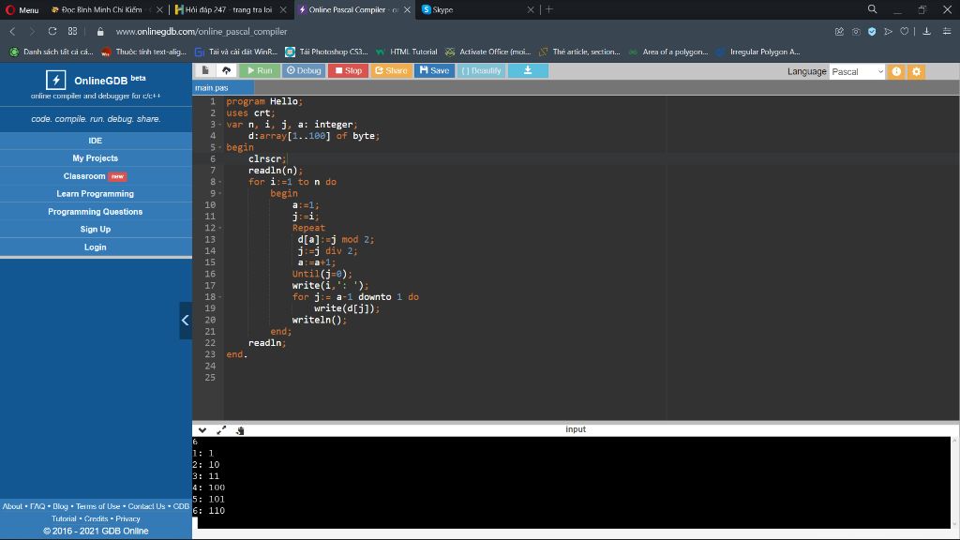960x540 pixels.
Task: Click the address bar URL
Action: [202, 31]
